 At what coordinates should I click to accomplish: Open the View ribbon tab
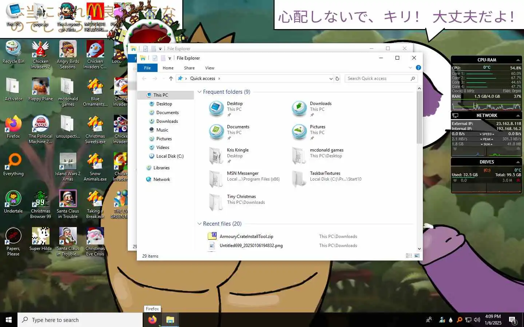coord(210,68)
